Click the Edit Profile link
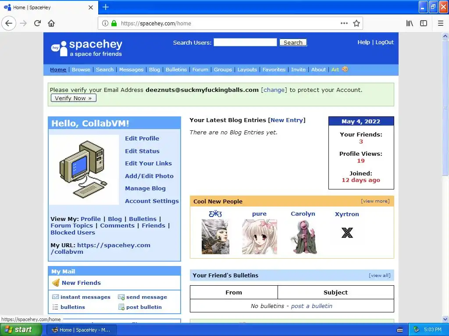This screenshot has height=336, width=449. coord(142,138)
